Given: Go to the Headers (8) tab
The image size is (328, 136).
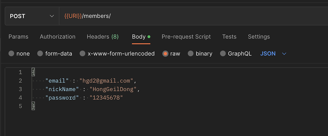Looking at the screenshot, I should coord(102,37).
